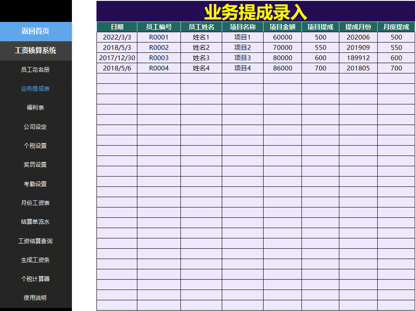Screen dimensions: 416x311
Task: Select the 提成月份 column header
Action: (358, 27)
